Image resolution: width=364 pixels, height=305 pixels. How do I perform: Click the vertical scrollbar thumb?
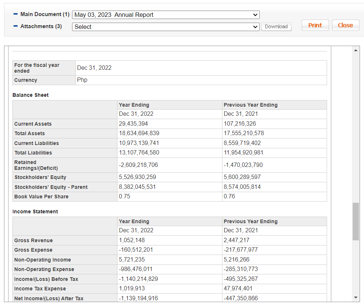point(356,222)
